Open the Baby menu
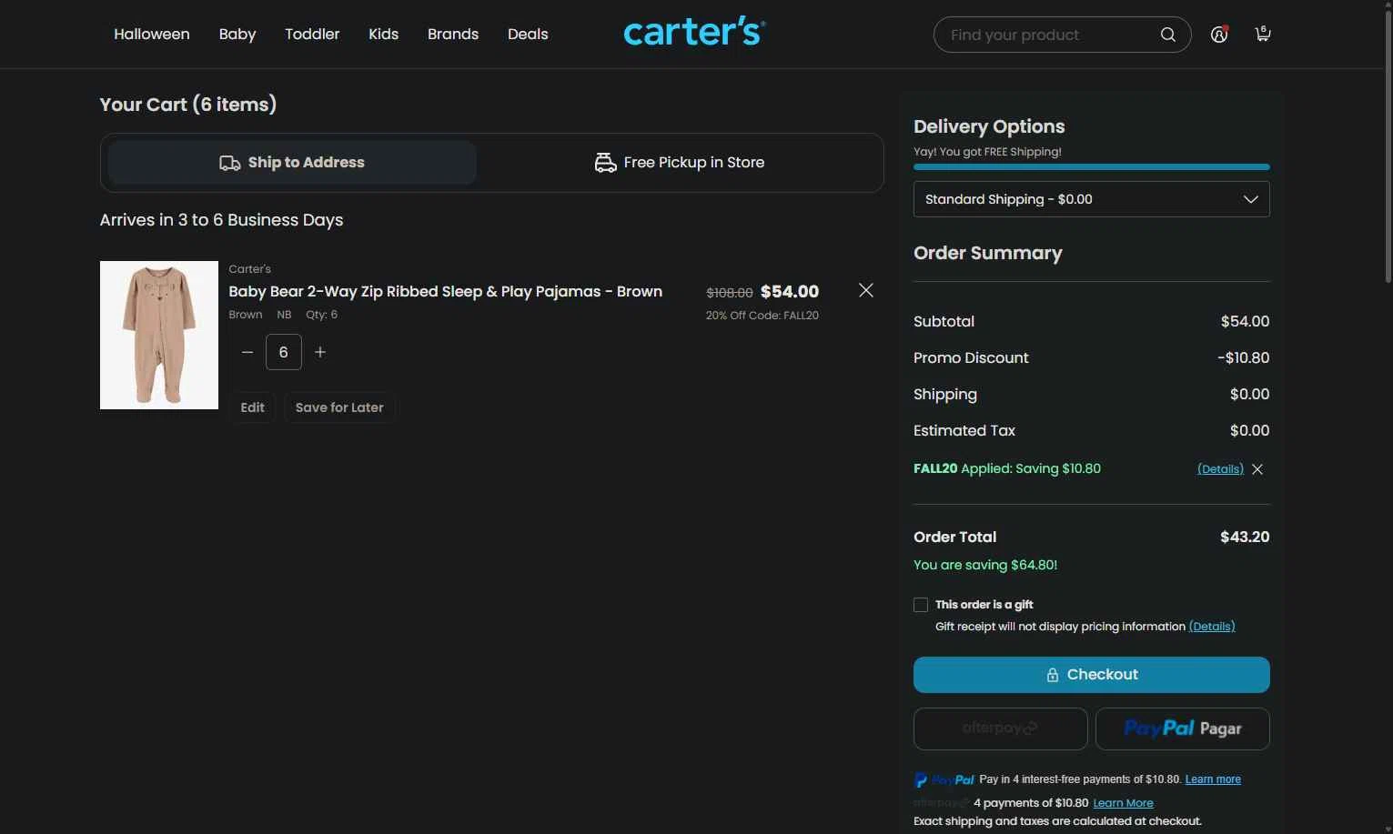The image size is (1393, 834). 237,34
